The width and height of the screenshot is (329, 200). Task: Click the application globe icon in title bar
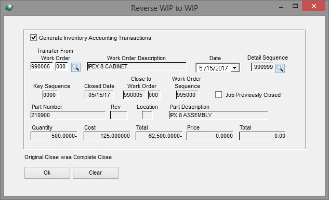(9, 8)
